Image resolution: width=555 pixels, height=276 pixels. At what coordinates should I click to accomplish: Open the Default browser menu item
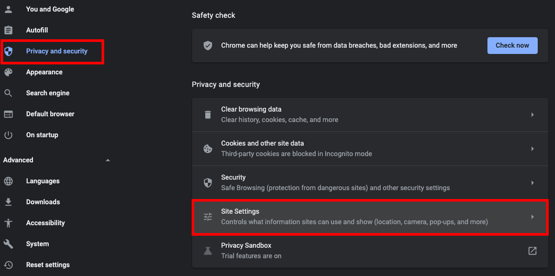tap(50, 114)
